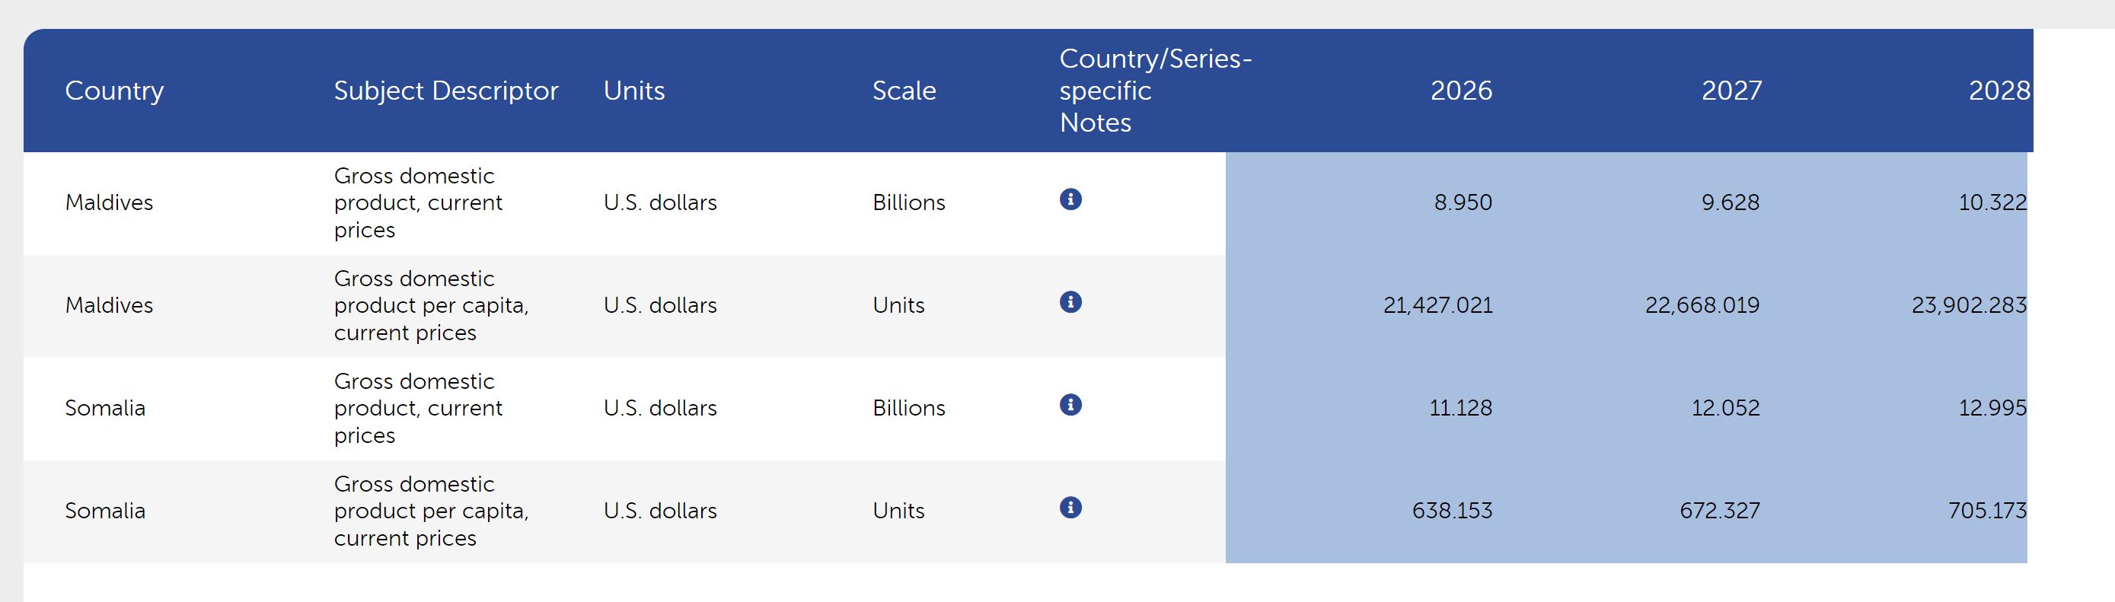Open notes icon for Somalia GDP per capita
This screenshot has width=2115, height=602.
pos(1070,508)
